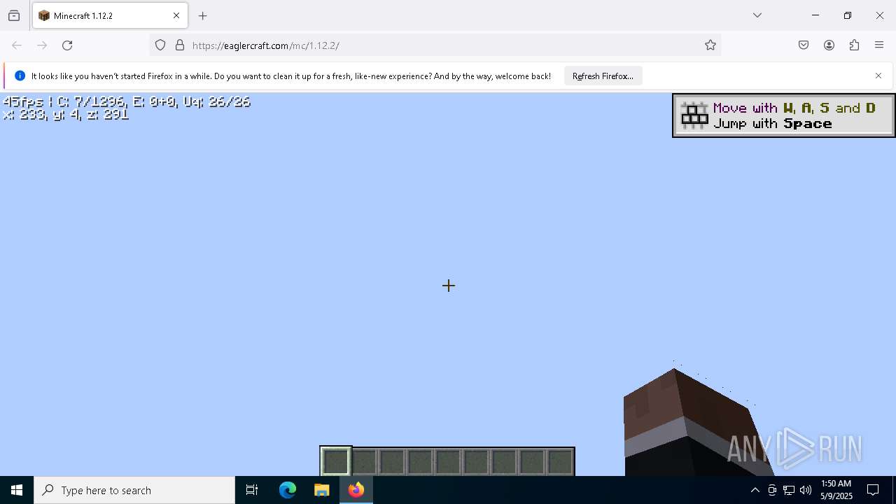Screen dimensions: 896x504
Task: Open the Firefox account menu
Action: pyautogui.click(x=829, y=45)
